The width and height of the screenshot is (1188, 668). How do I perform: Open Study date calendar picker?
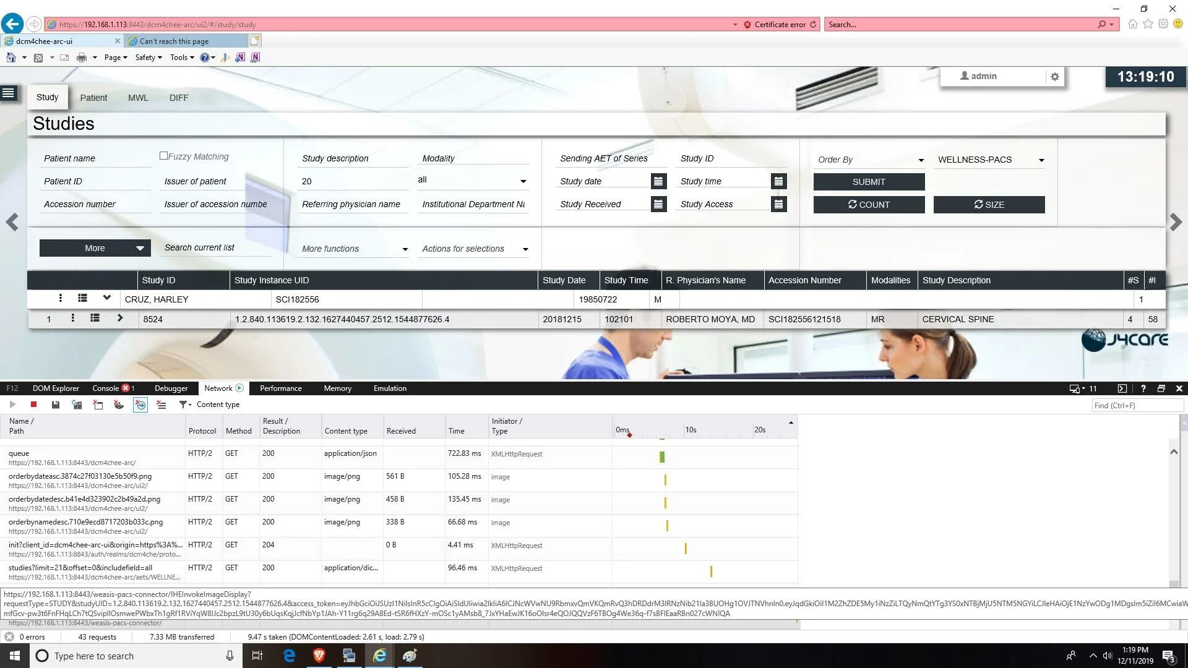click(x=658, y=181)
